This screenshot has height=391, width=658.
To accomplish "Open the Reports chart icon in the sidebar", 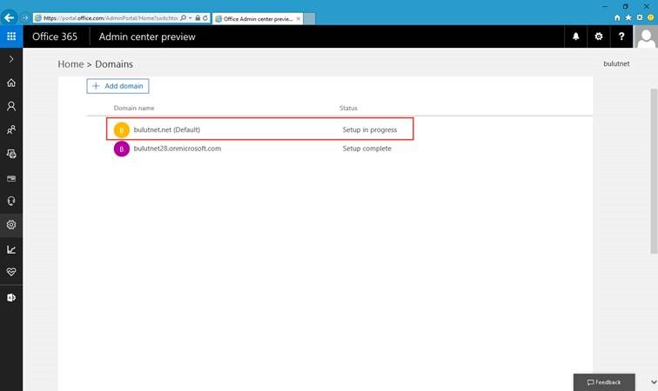I will click(11, 249).
